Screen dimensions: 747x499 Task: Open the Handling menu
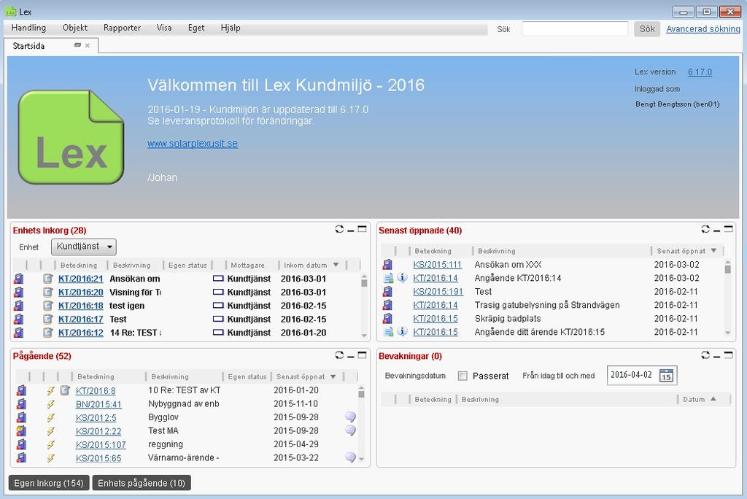point(28,28)
